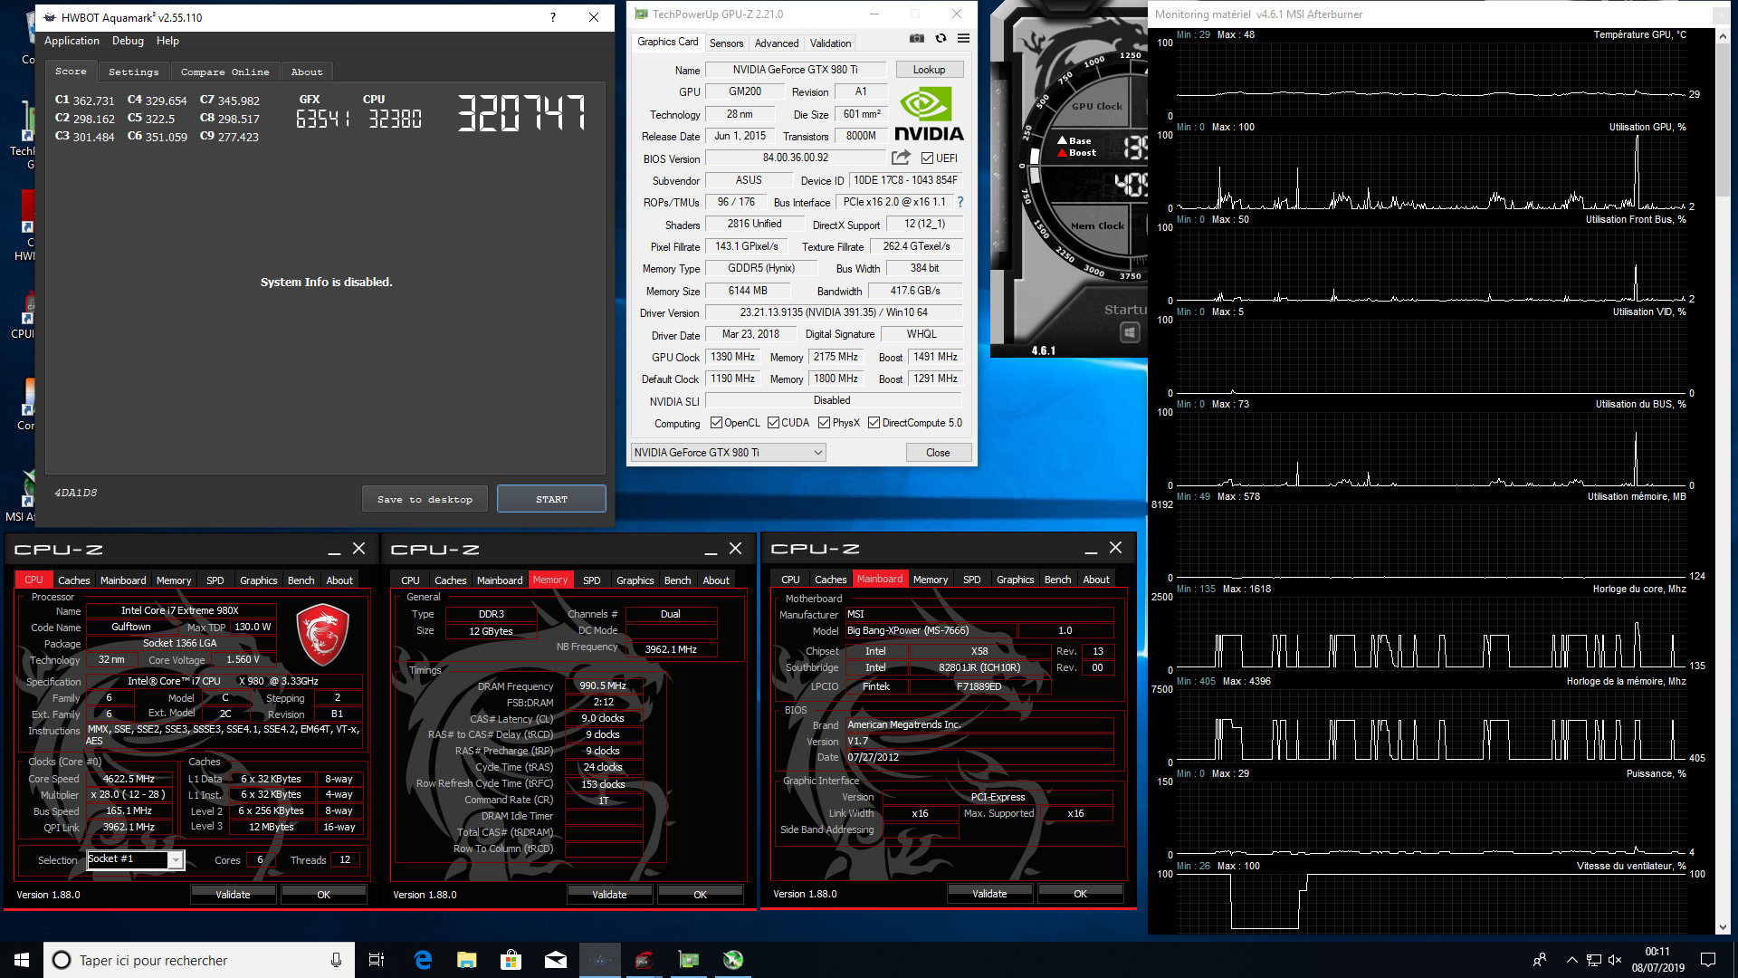Click the Afterburner monitoring scrollbar down arrow
1738x978 pixels.
click(1723, 926)
